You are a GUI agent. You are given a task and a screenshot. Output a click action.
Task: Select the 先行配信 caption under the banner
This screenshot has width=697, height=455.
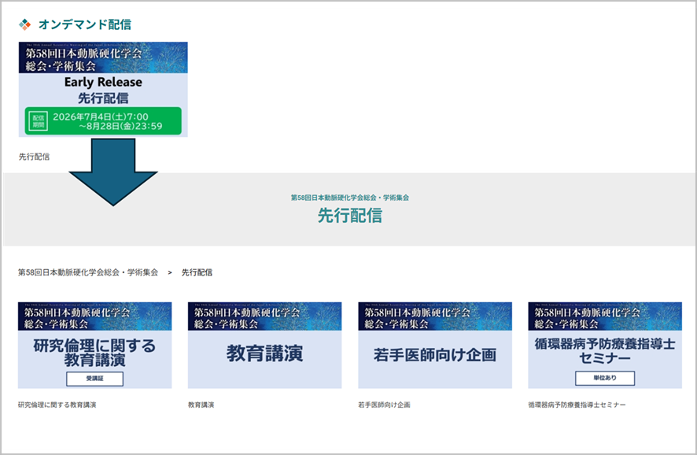35,157
